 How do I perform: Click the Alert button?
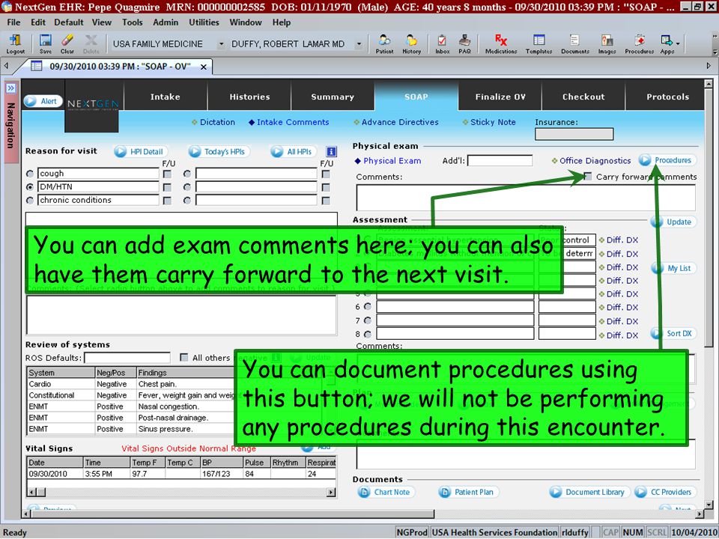(43, 101)
